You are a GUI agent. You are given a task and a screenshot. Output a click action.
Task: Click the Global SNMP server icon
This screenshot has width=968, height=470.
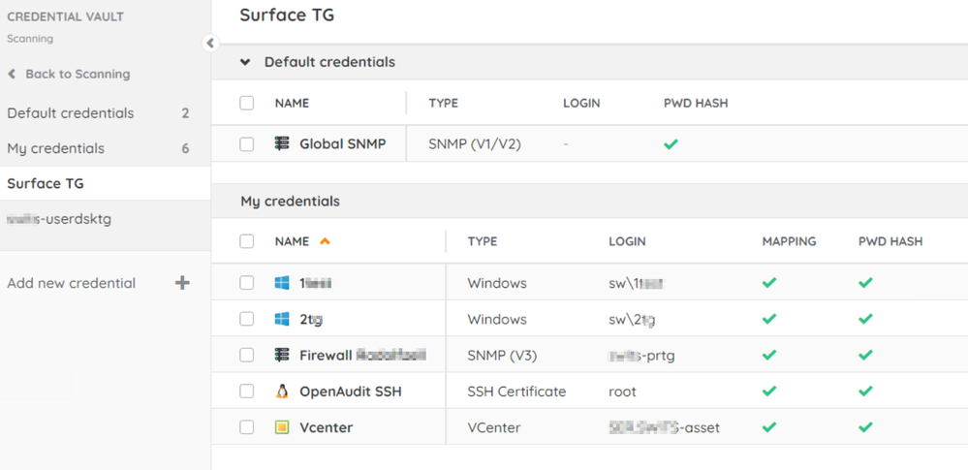tap(282, 143)
